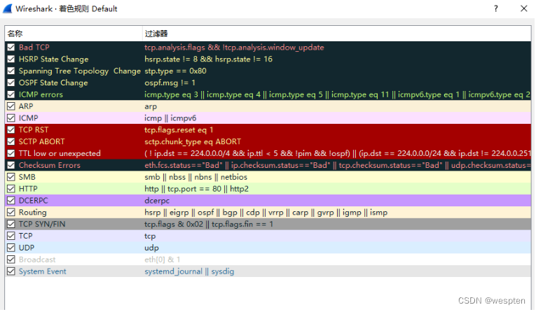
Task: Select the ARP rule name
Action: [x=26, y=106]
